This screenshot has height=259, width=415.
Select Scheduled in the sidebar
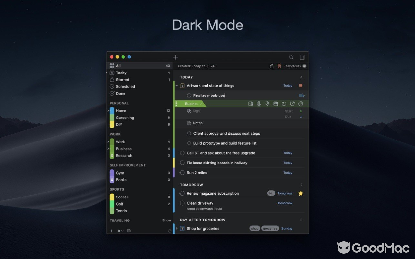click(x=125, y=86)
